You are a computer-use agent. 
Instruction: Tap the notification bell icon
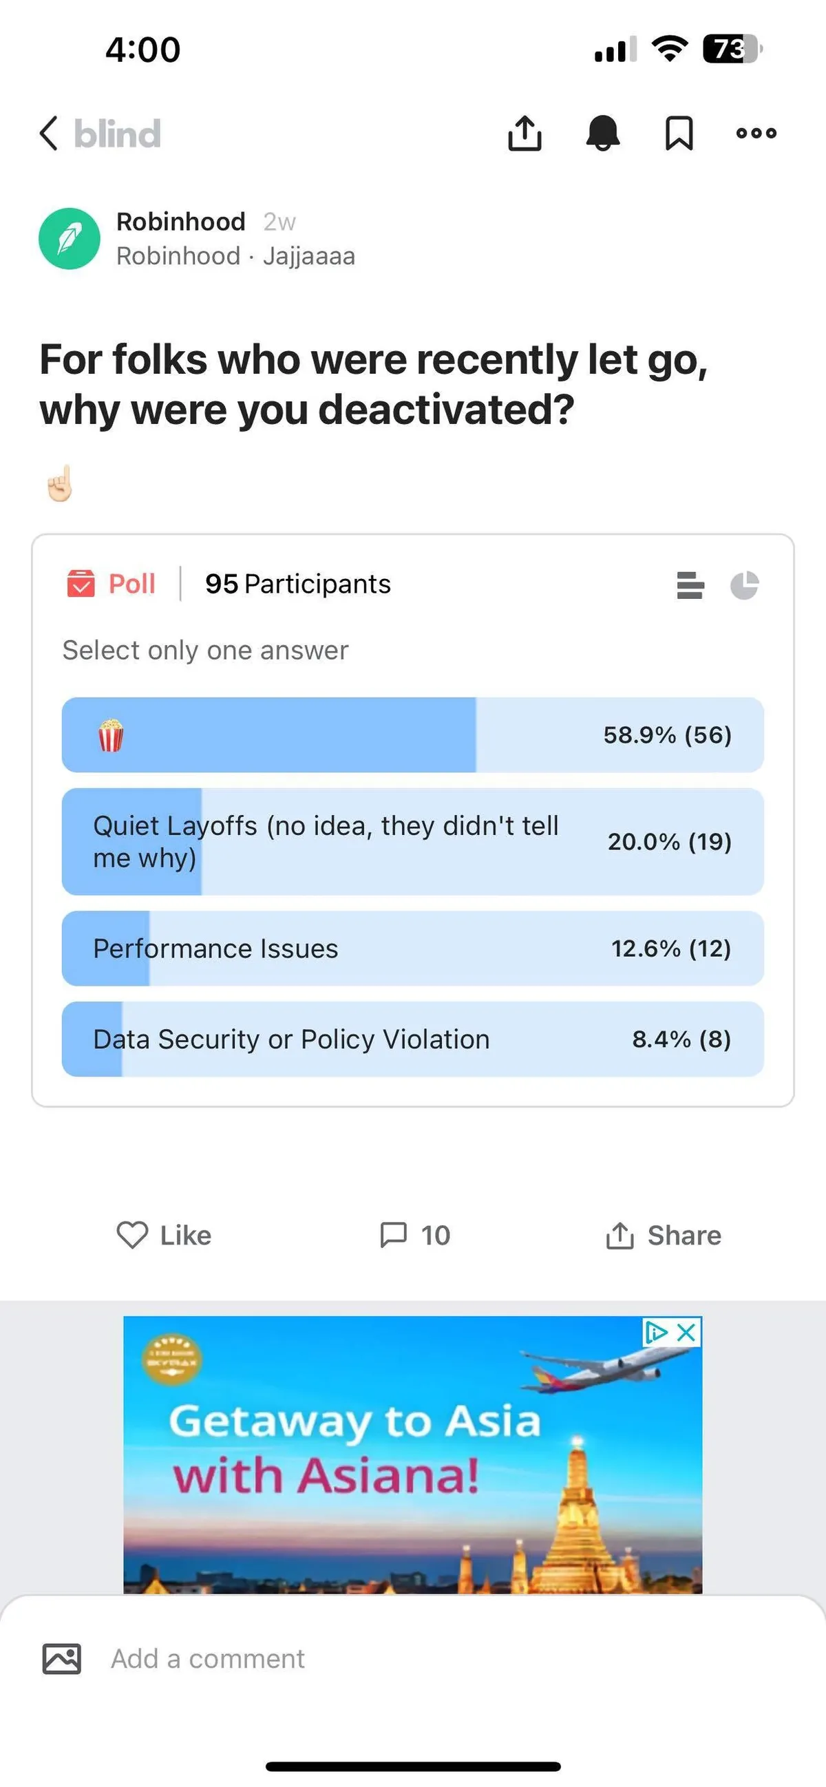(603, 133)
